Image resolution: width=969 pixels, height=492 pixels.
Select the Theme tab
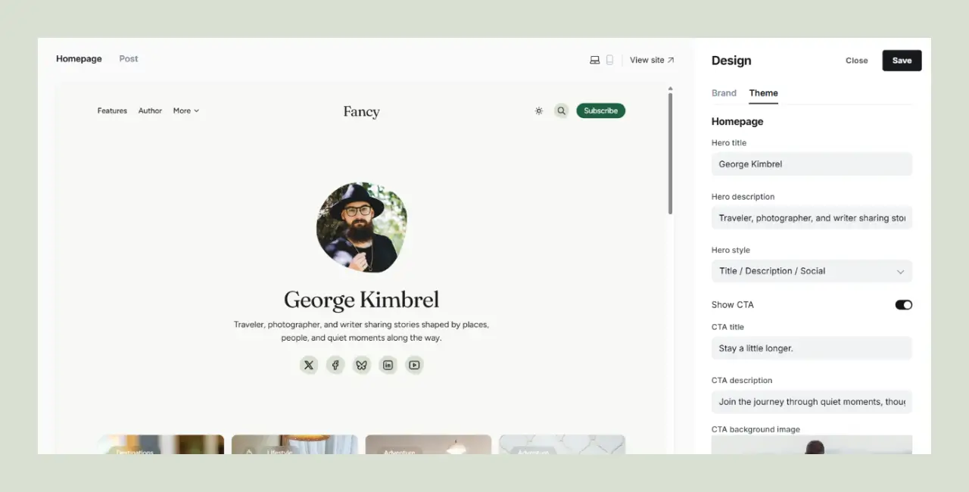pyautogui.click(x=763, y=93)
